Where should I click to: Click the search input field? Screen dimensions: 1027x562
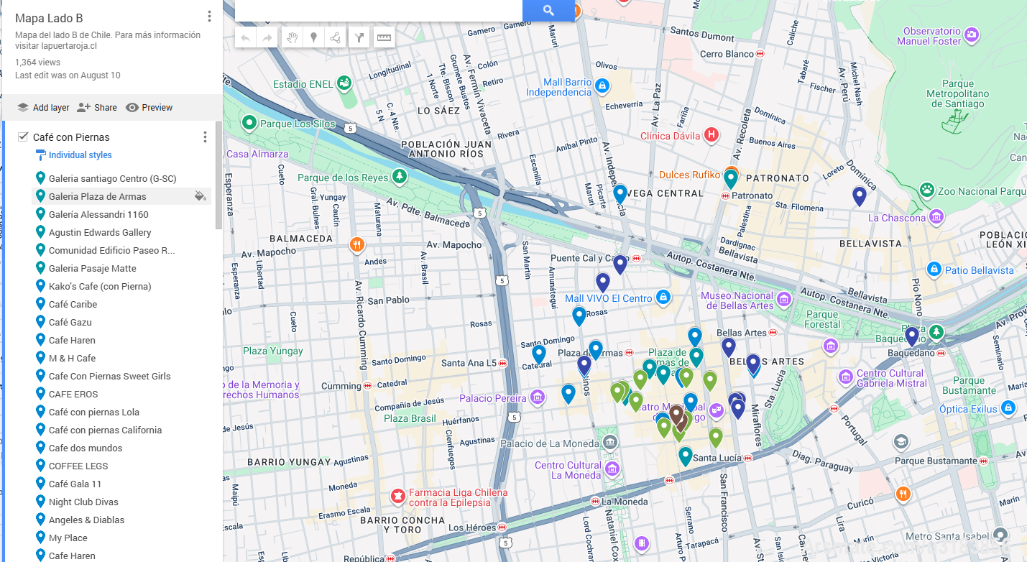point(379,10)
